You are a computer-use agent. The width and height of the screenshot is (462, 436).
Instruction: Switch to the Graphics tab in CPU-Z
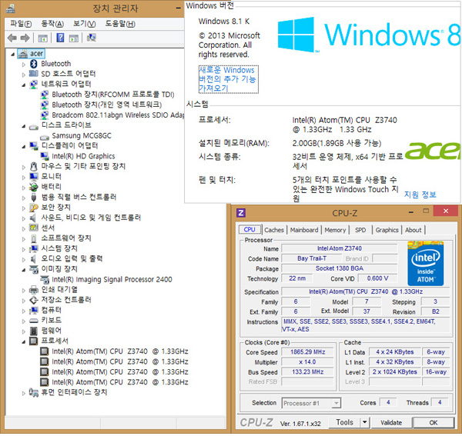(387, 230)
